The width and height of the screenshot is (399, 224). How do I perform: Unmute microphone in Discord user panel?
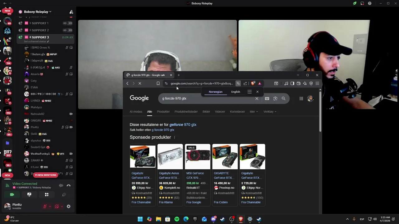[x=45, y=206]
